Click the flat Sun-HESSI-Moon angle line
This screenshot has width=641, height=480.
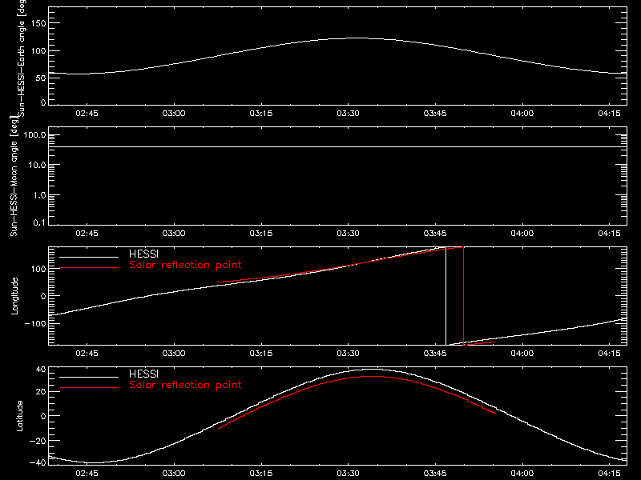coord(337,146)
